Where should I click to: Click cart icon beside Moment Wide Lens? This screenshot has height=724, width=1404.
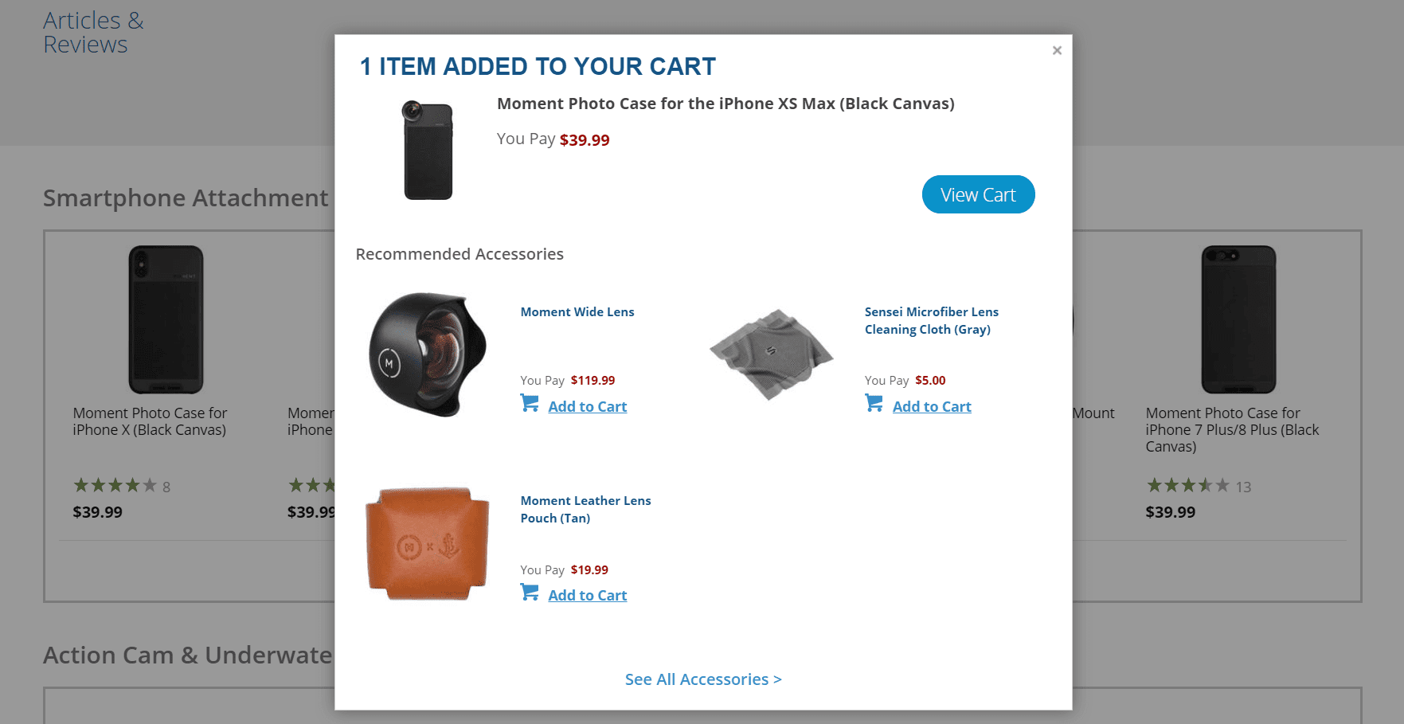point(530,403)
